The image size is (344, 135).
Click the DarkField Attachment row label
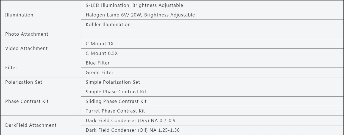[31, 125]
